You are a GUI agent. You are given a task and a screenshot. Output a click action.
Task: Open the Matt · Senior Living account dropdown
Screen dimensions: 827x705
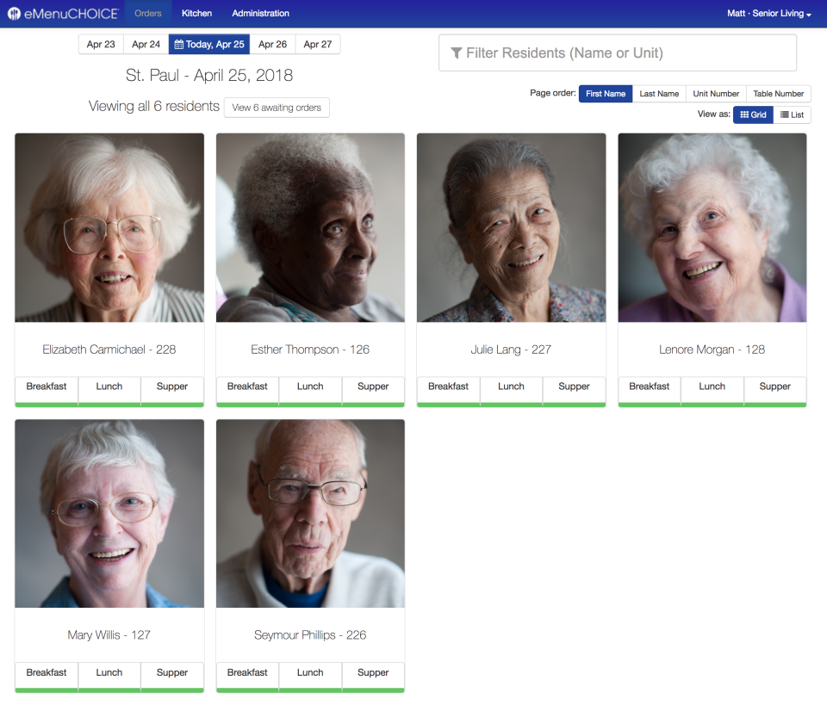coord(769,13)
